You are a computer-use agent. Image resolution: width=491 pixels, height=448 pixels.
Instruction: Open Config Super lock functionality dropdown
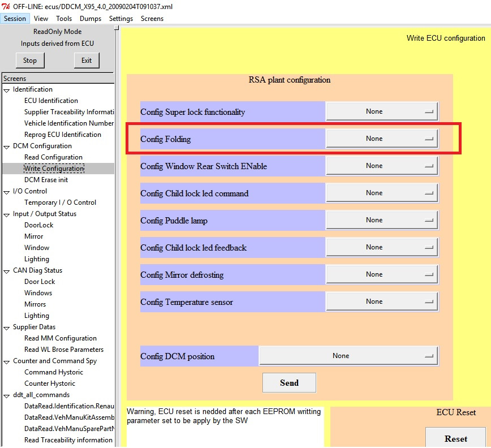pos(382,111)
